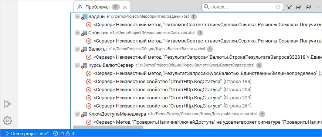Click the path e1c/DemoProject/Мероприятия/Задачи.xbsl
This screenshot has height=137, width=322.
[148, 16]
